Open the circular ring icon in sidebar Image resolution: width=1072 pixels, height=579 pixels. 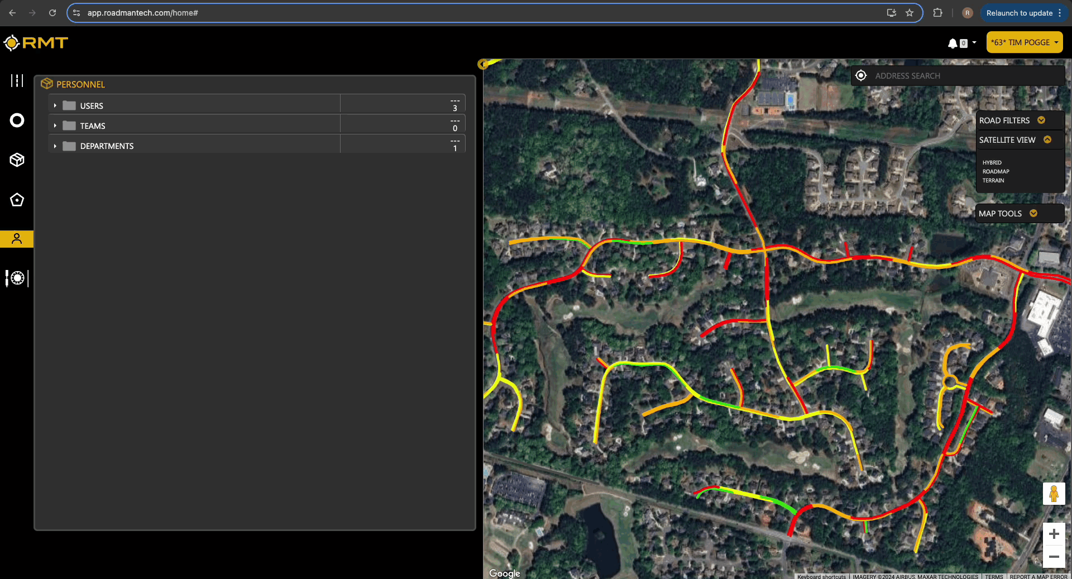pos(17,120)
